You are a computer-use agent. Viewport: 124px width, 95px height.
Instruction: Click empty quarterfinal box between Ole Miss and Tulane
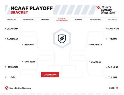point(95,72)
